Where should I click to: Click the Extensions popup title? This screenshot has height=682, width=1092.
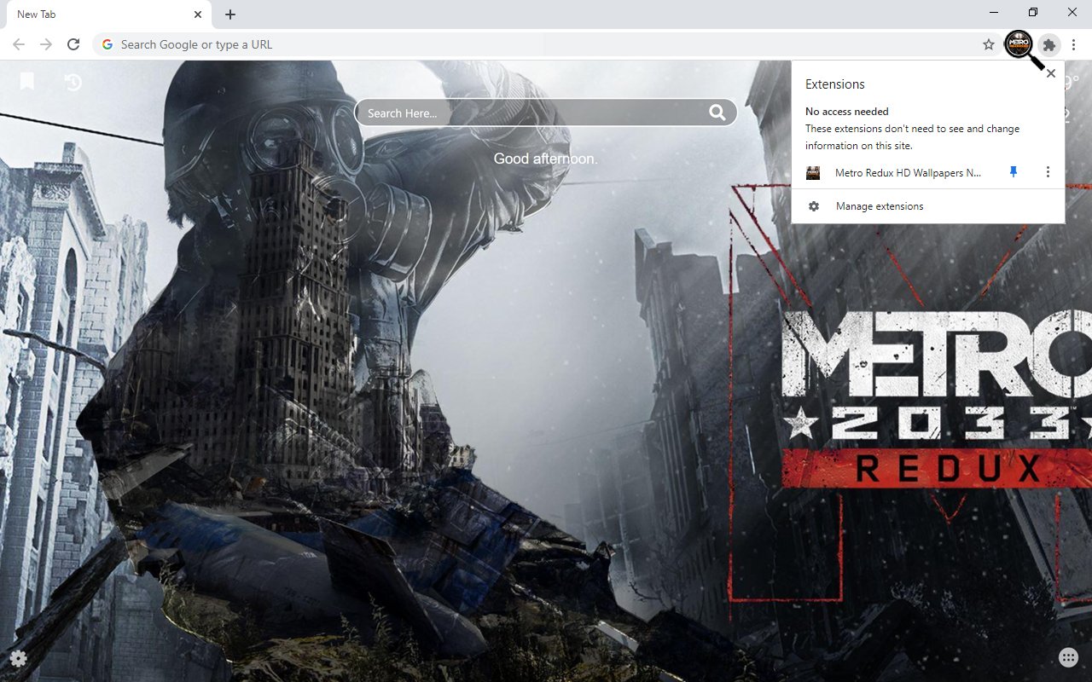(835, 84)
